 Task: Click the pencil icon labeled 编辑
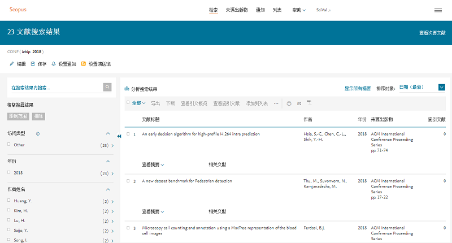[x=11, y=64]
